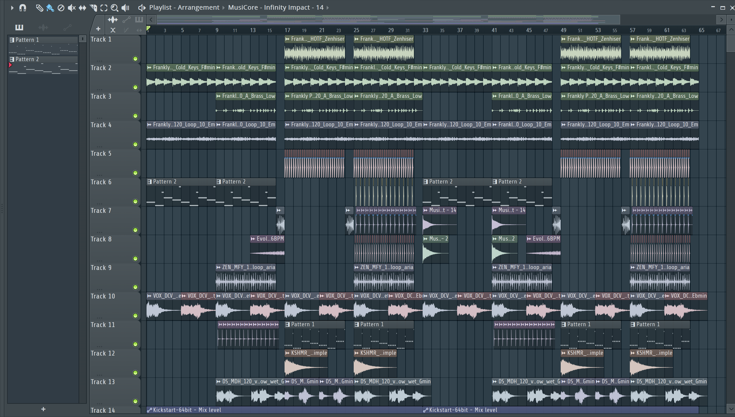
Task: Open first KSHMR_..imple clip menu
Action: tap(288, 353)
